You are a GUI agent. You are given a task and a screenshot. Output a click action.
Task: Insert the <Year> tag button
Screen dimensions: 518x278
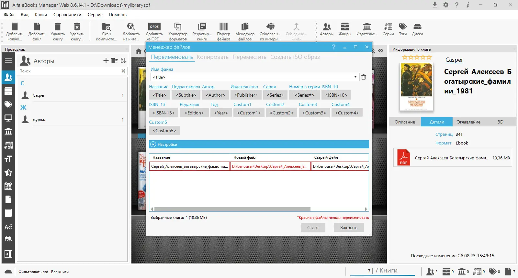[x=221, y=113]
